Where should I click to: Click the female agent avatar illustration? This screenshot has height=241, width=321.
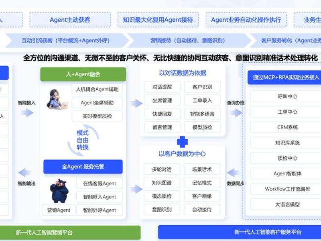pos(57,100)
